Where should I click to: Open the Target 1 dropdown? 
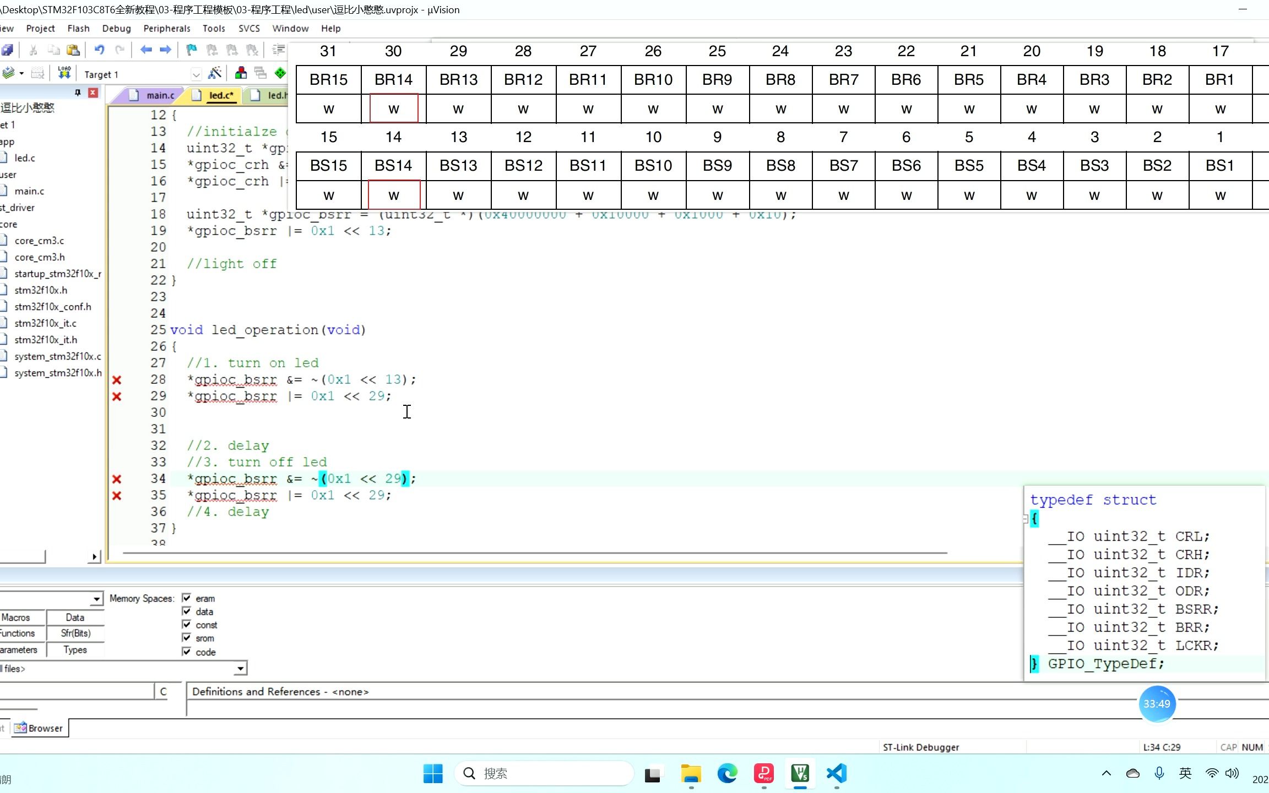coord(196,74)
